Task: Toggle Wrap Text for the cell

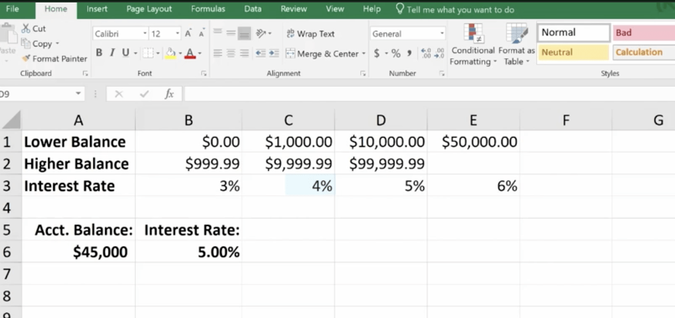Action: coord(311,34)
